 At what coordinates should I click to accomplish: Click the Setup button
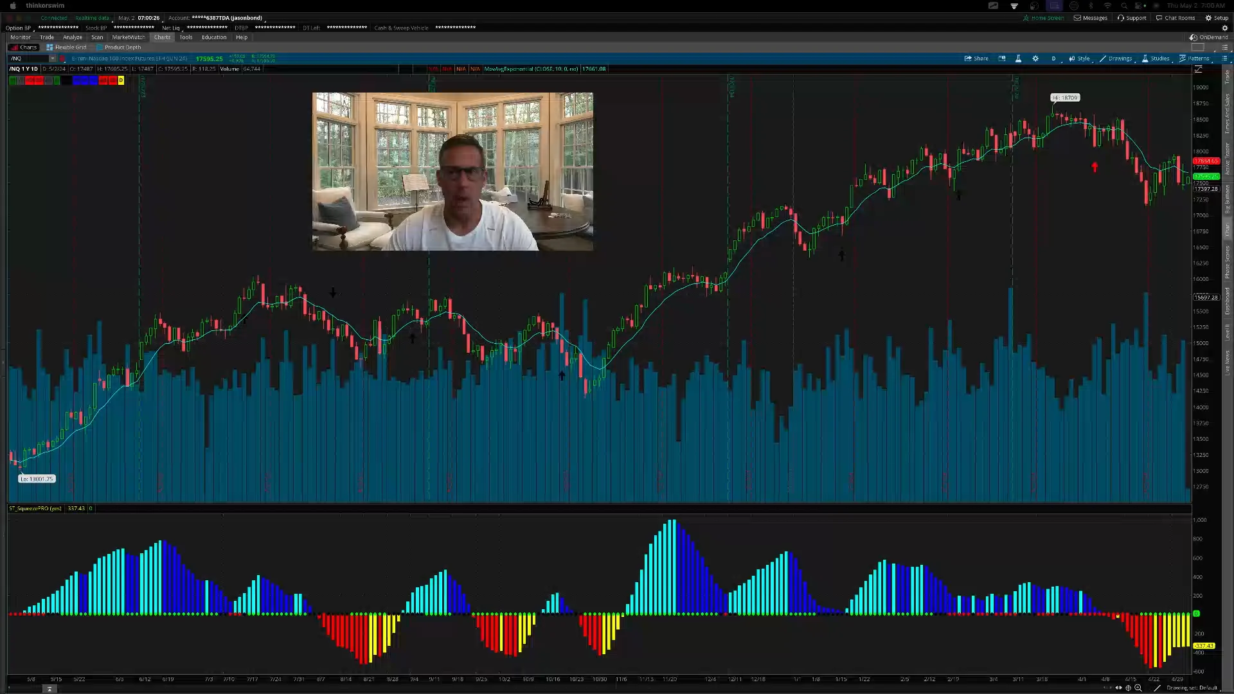(1217, 18)
